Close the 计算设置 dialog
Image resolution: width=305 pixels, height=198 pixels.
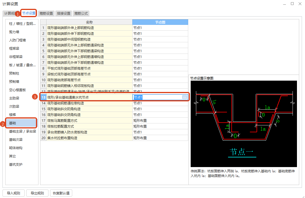point(300,4)
